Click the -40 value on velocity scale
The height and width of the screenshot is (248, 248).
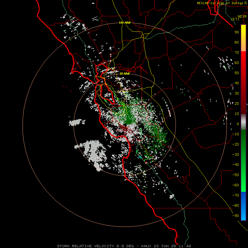coord(236,165)
